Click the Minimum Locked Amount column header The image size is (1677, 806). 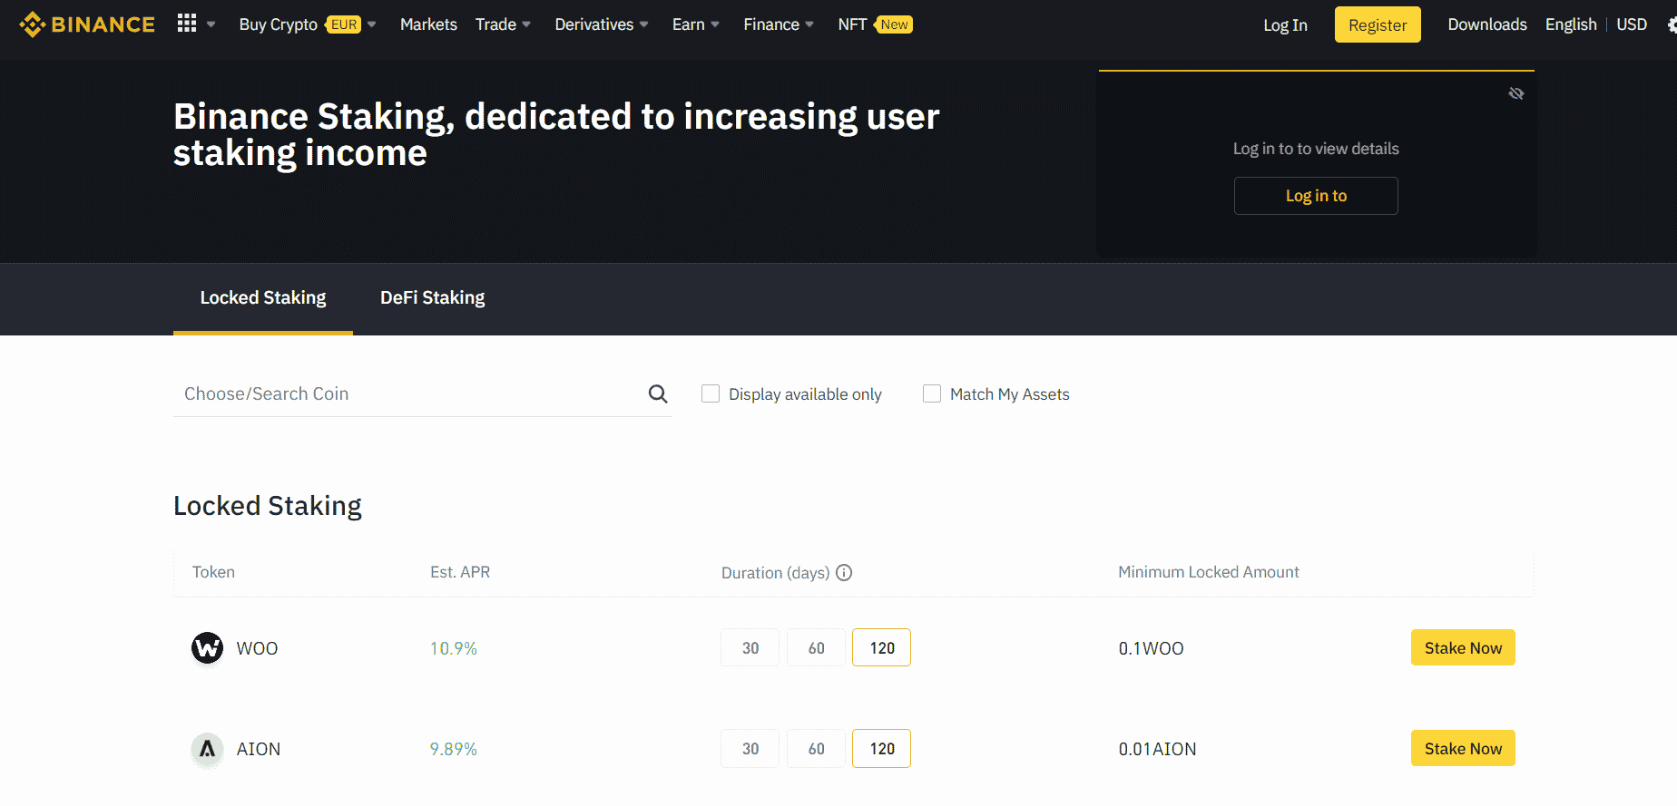pyautogui.click(x=1209, y=572)
